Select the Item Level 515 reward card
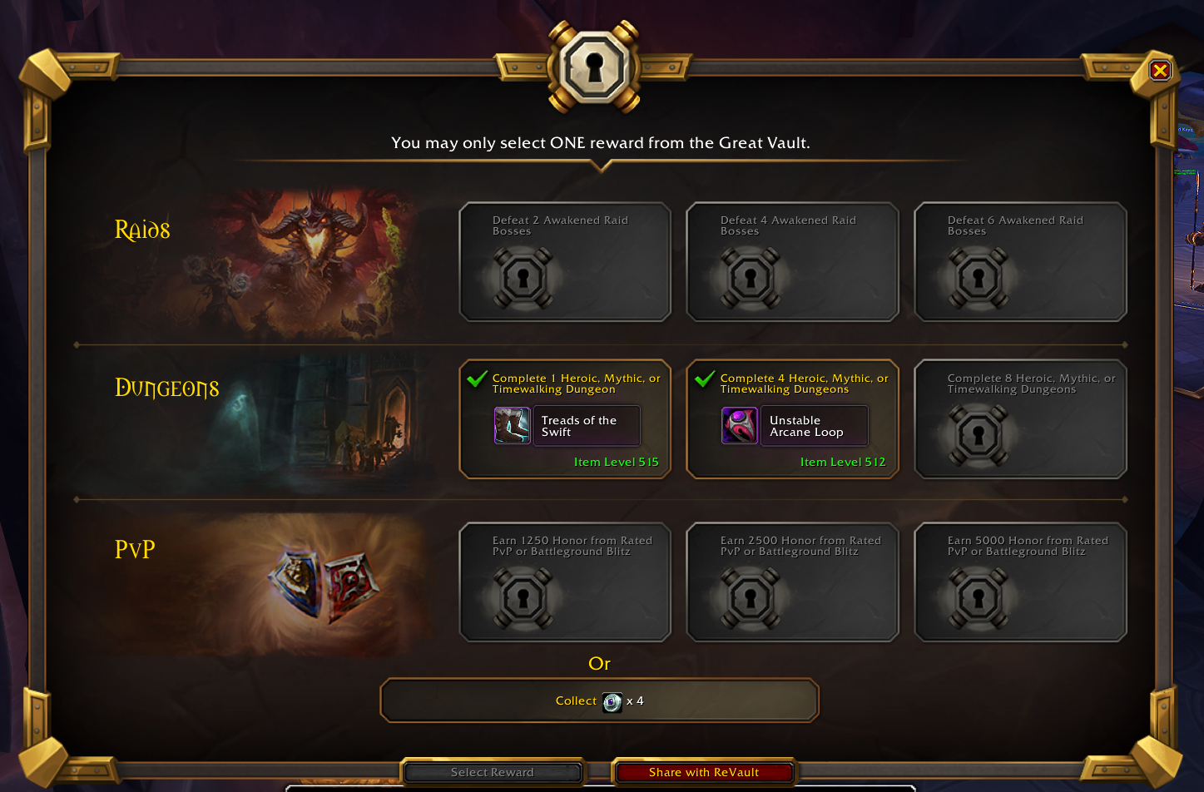The image size is (1204, 792). point(565,419)
